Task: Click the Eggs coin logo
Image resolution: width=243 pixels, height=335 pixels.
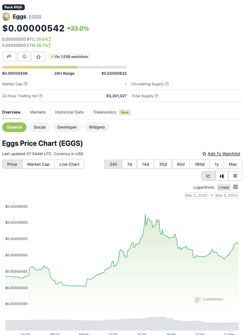Action: (x=6, y=17)
